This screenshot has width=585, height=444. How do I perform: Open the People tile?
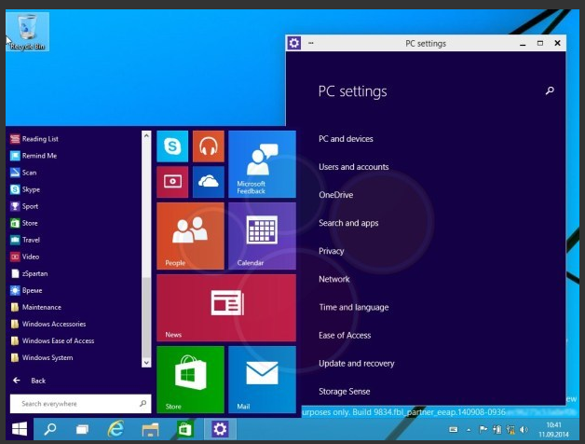pyautogui.click(x=190, y=236)
